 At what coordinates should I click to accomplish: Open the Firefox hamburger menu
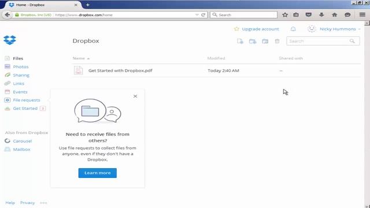point(362,15)
